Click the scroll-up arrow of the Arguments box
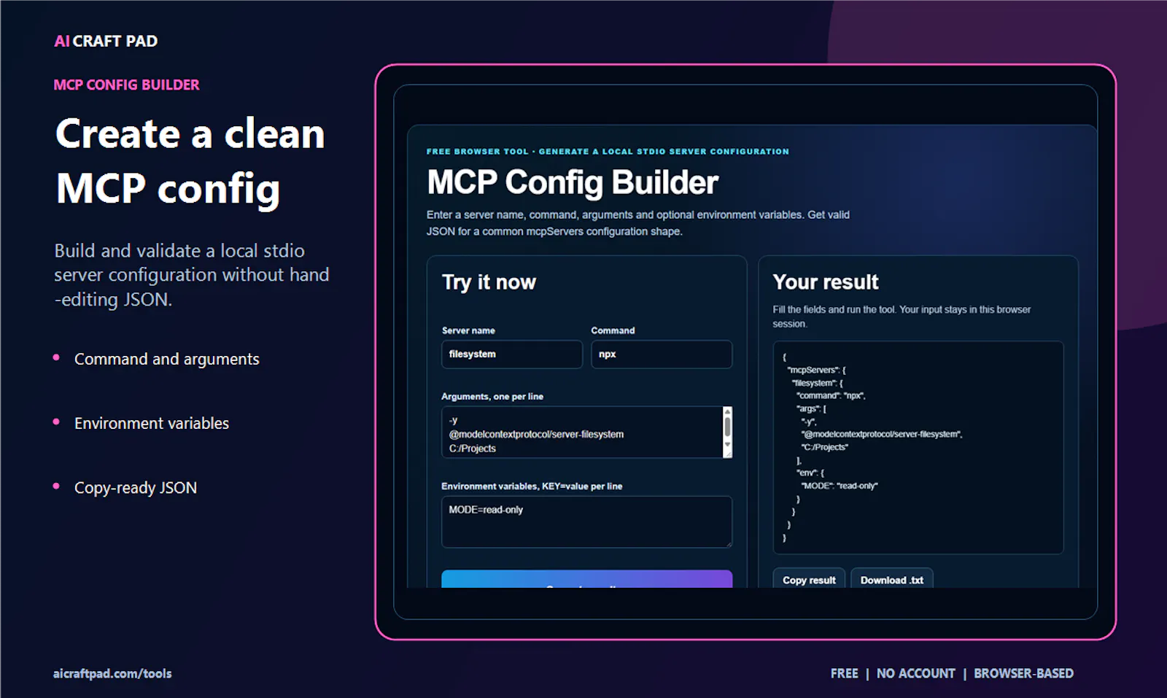Screen dimensions: 1167x698 click(727, 411)
